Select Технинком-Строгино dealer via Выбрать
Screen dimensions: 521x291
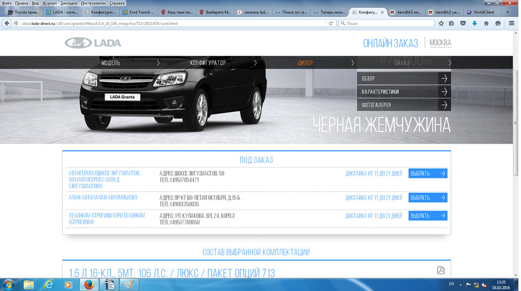(427, 216)
